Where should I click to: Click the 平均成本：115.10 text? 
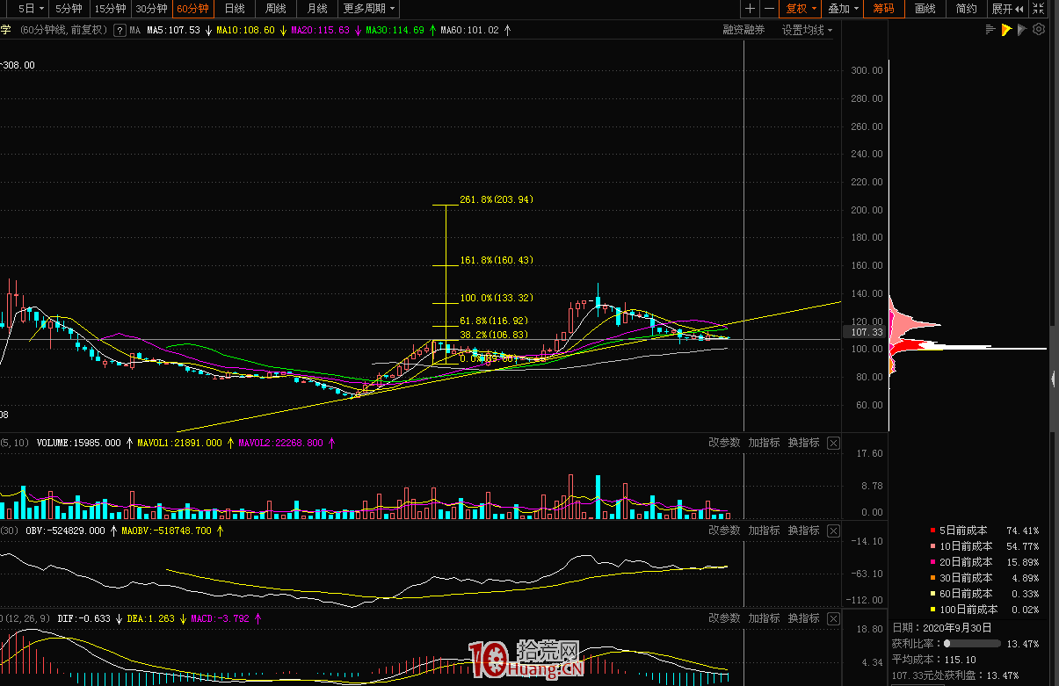pyautogui.click(x=933, y=660)
